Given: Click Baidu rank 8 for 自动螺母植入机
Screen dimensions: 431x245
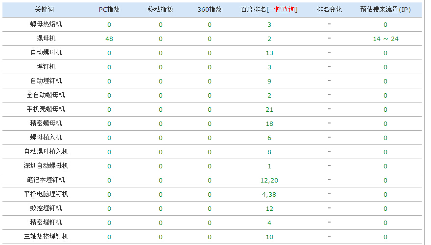Looking at the screenshot, I should pos(269,152).
